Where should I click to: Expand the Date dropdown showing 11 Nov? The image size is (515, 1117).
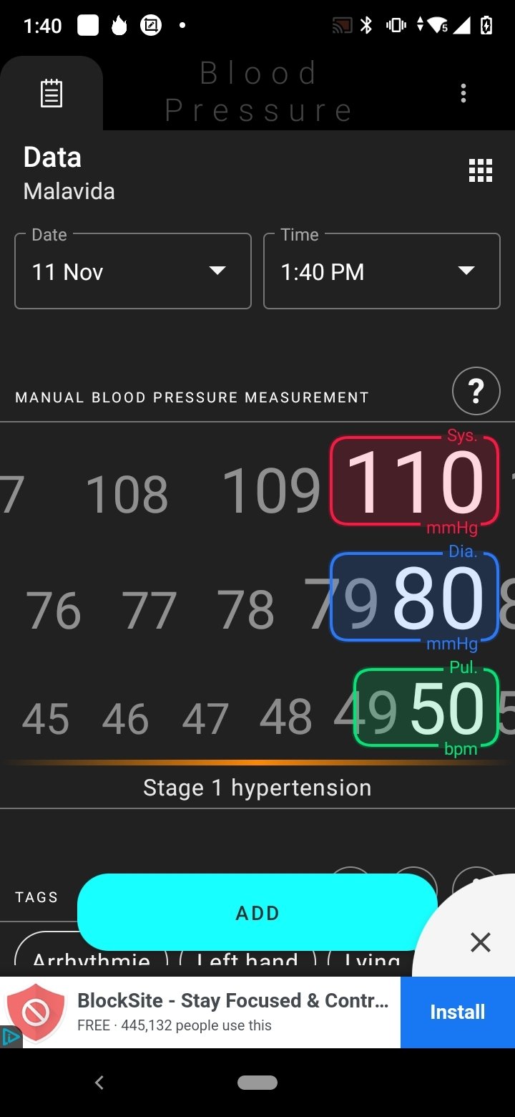pyautogui.click(x=133, y=271)
